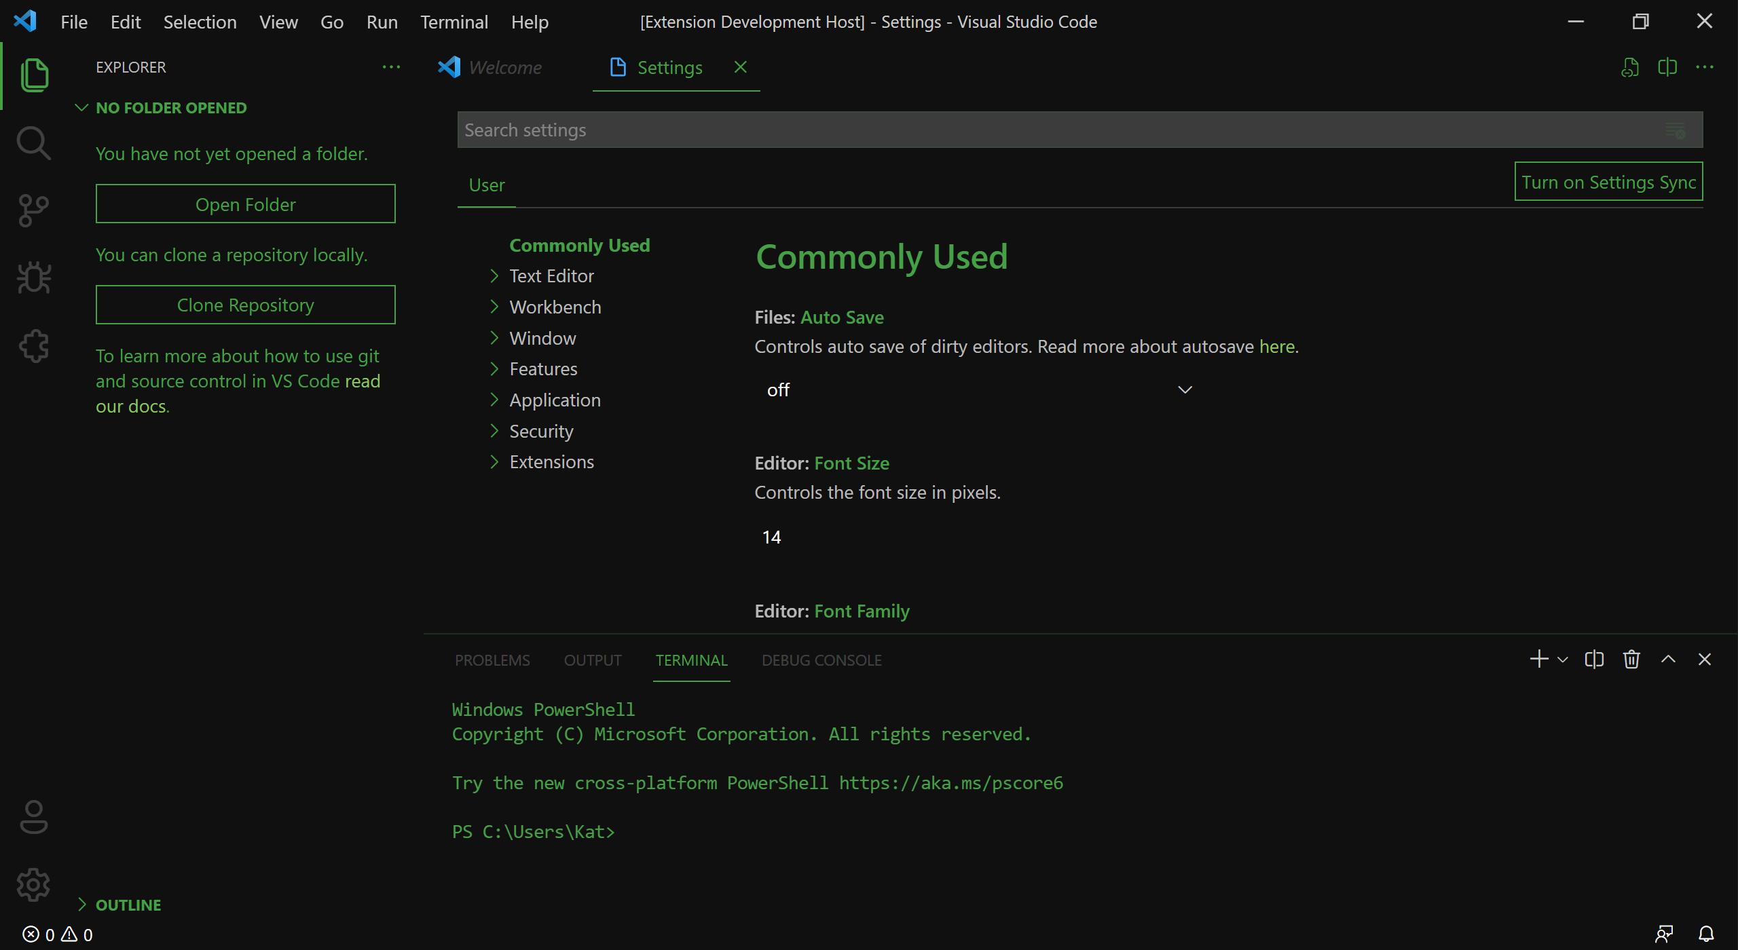Click the Open Folder button
The height and width of the screenshot is (950, 1738).
pyautogui.click(x=245, y=204)
